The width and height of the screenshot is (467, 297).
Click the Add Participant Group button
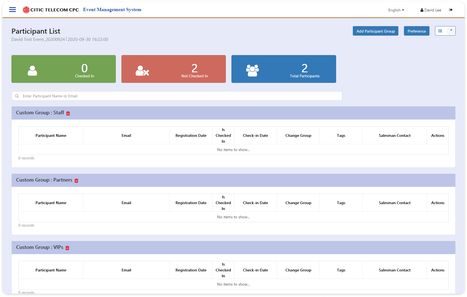[x=375, y=31]
